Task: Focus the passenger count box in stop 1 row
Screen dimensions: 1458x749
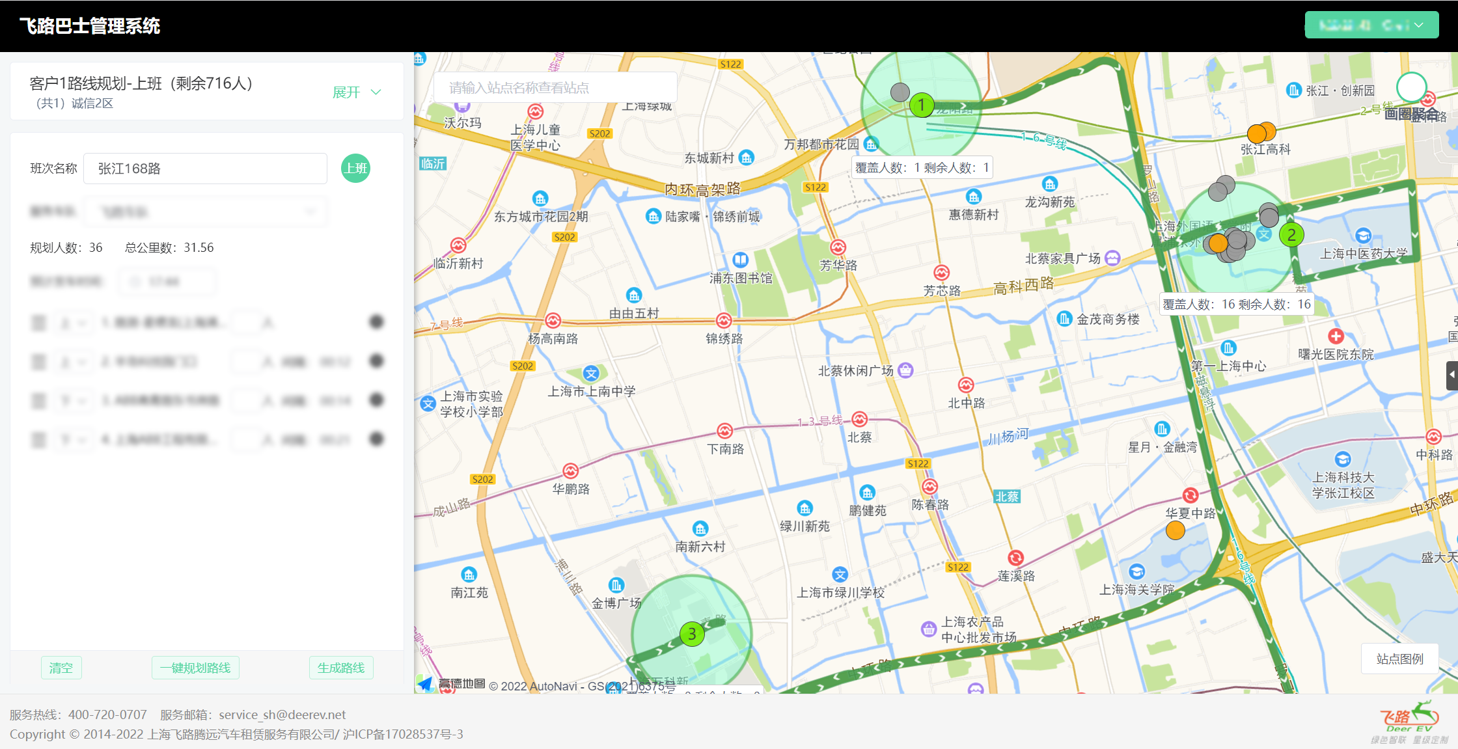Action: pos(246,322)
